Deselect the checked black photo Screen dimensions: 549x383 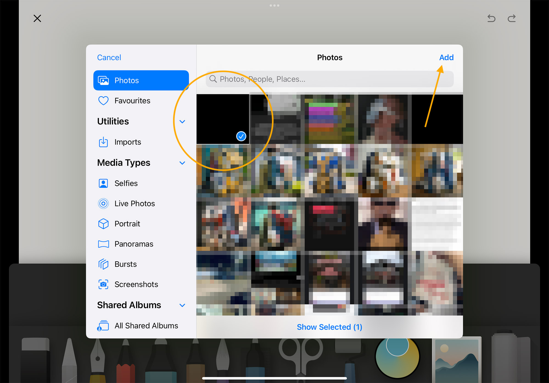pyautogui.click(x=223, y=119)
